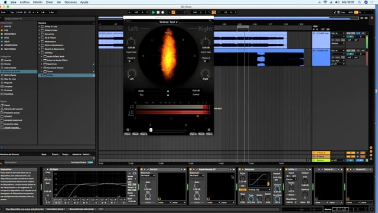The width and height of the screenshot is (378, 213).
Task: Click the Left pan knob in Stereo Tool
Action: coord(132,73)
